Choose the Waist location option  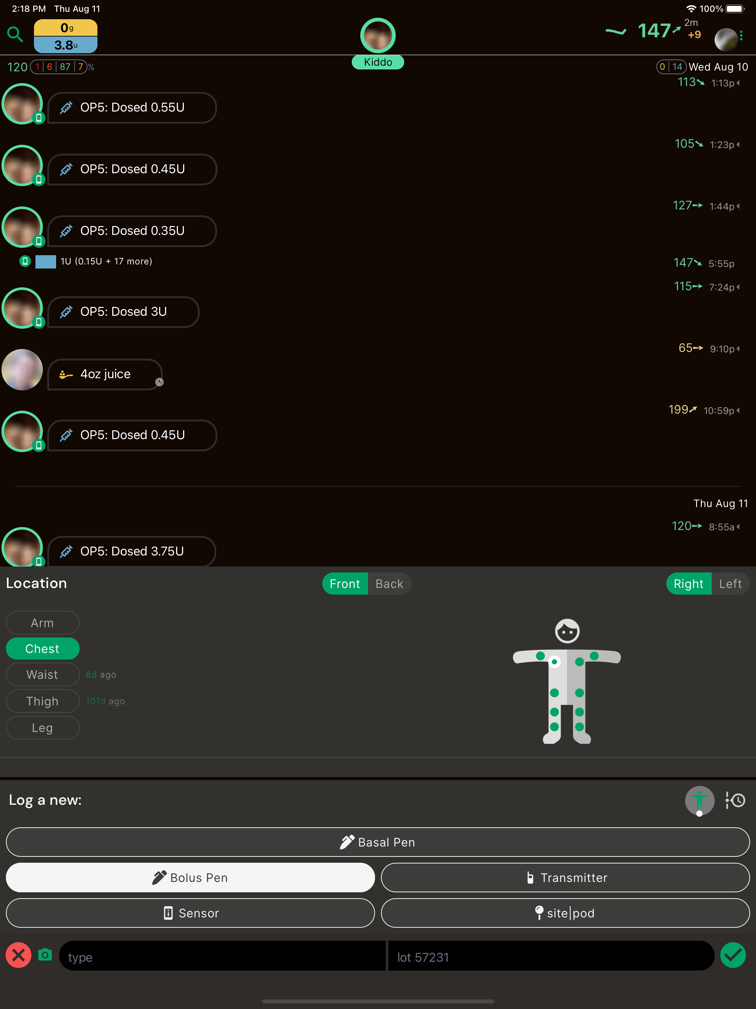(42, 675)
